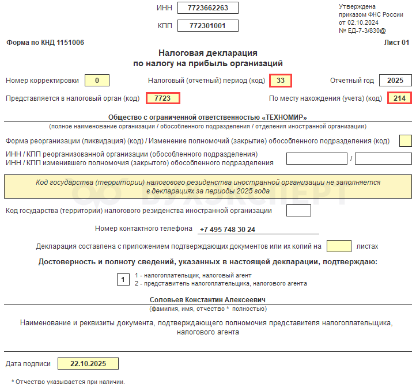Click the yellow notice about residency code
The height and width of the screenshot is (388, 416).
208,187
